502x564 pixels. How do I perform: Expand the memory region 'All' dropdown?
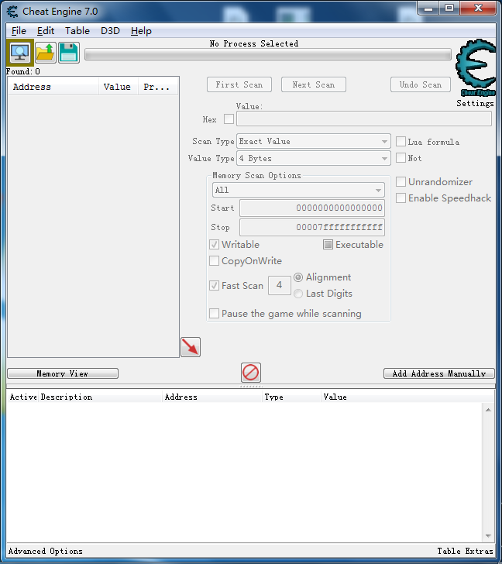pyautogui.click(x=298, y=190)
